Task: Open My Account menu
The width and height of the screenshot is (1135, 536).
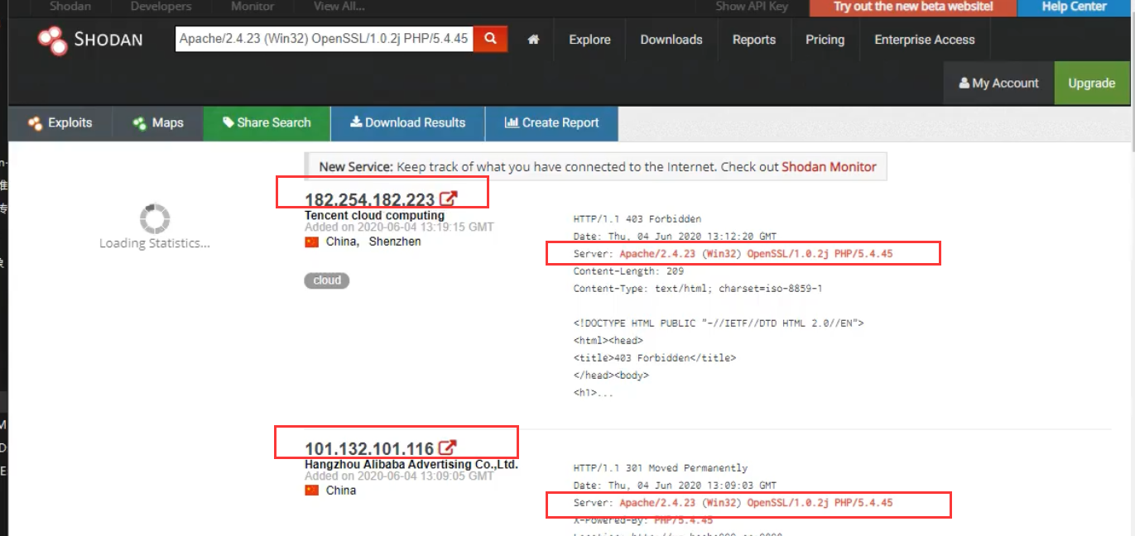Action: [x=998, y=84]
